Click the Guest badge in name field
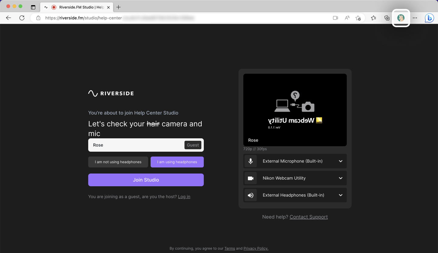This screenshot has width=438, height=253. [193, 145]
